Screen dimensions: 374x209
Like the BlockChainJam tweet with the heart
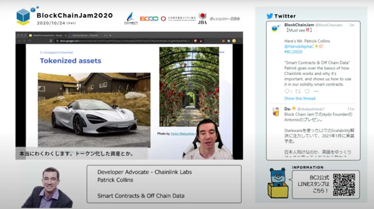(307, 91)
